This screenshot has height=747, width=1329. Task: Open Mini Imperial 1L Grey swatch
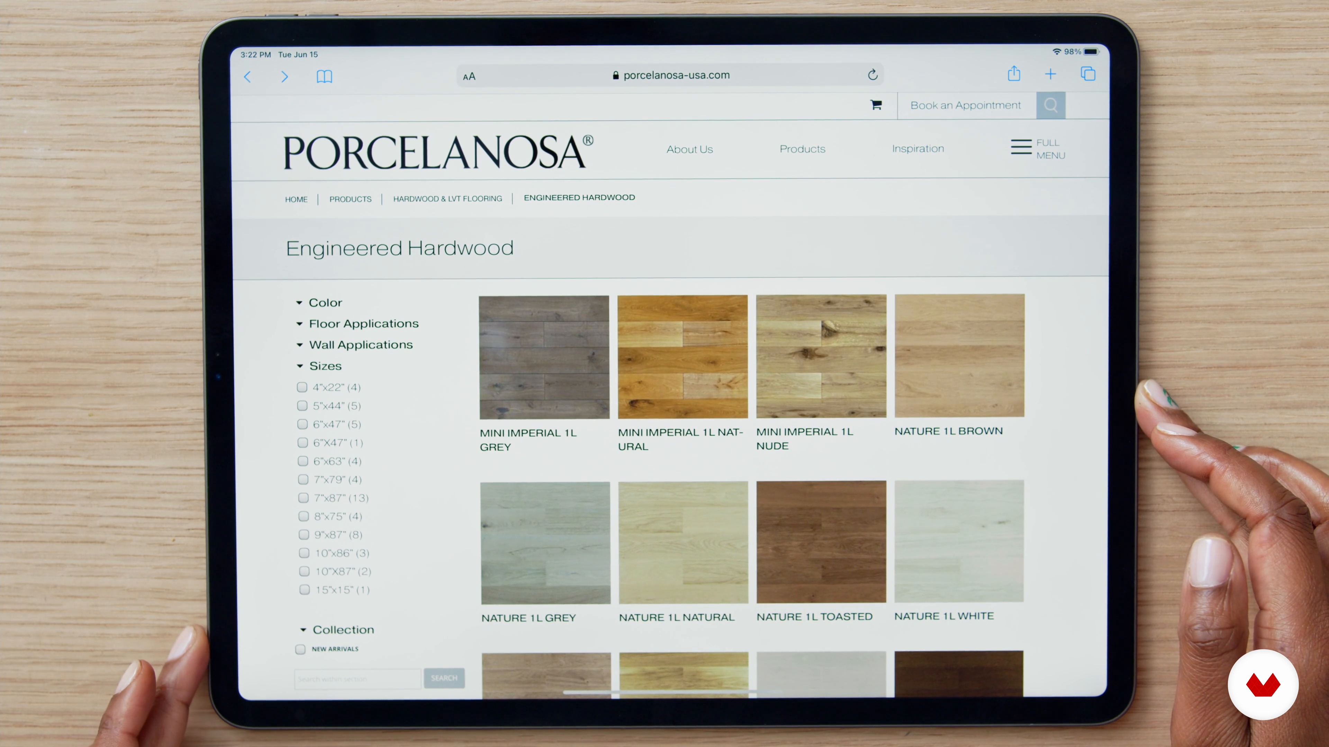pyautogui.click(x=544, y=357)
